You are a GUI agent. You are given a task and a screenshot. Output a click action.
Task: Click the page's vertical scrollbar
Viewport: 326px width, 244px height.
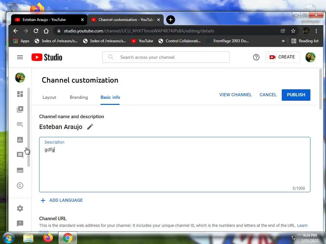(320, 89)
